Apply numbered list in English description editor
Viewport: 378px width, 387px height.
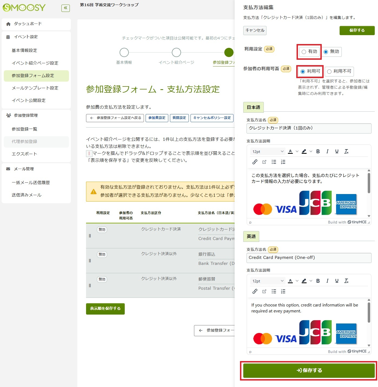point(283,291)
